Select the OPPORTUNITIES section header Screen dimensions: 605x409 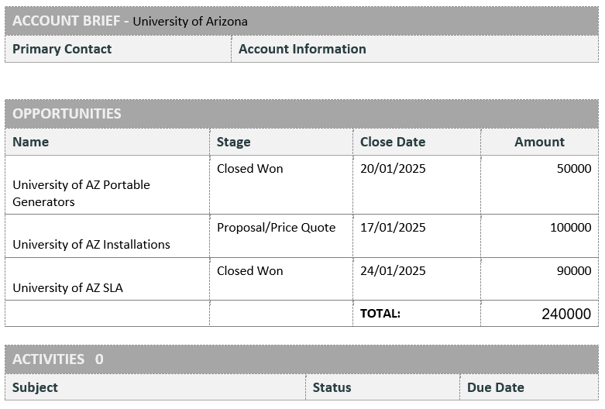point(67,114)
